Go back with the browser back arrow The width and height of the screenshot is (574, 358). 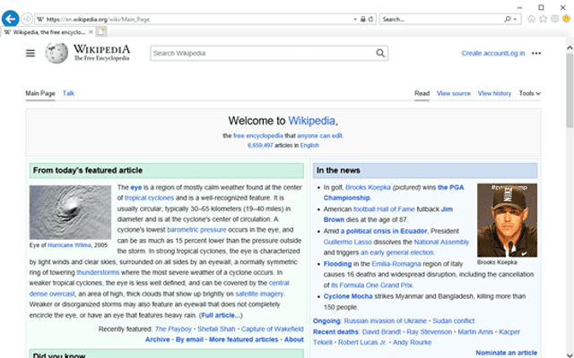pos(10,19)
